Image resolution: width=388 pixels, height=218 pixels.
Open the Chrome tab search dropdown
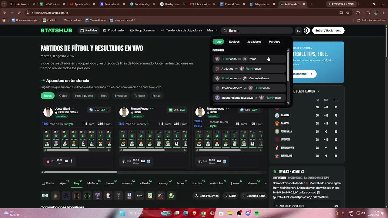(x=4, y=4)
